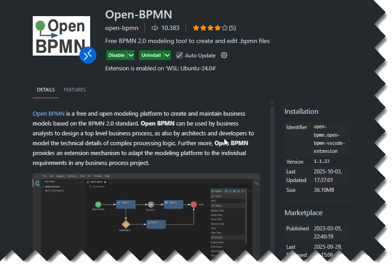This screenshot has width=392, height=268.
Task: Click the red End event circle
Action: (193, 204)
